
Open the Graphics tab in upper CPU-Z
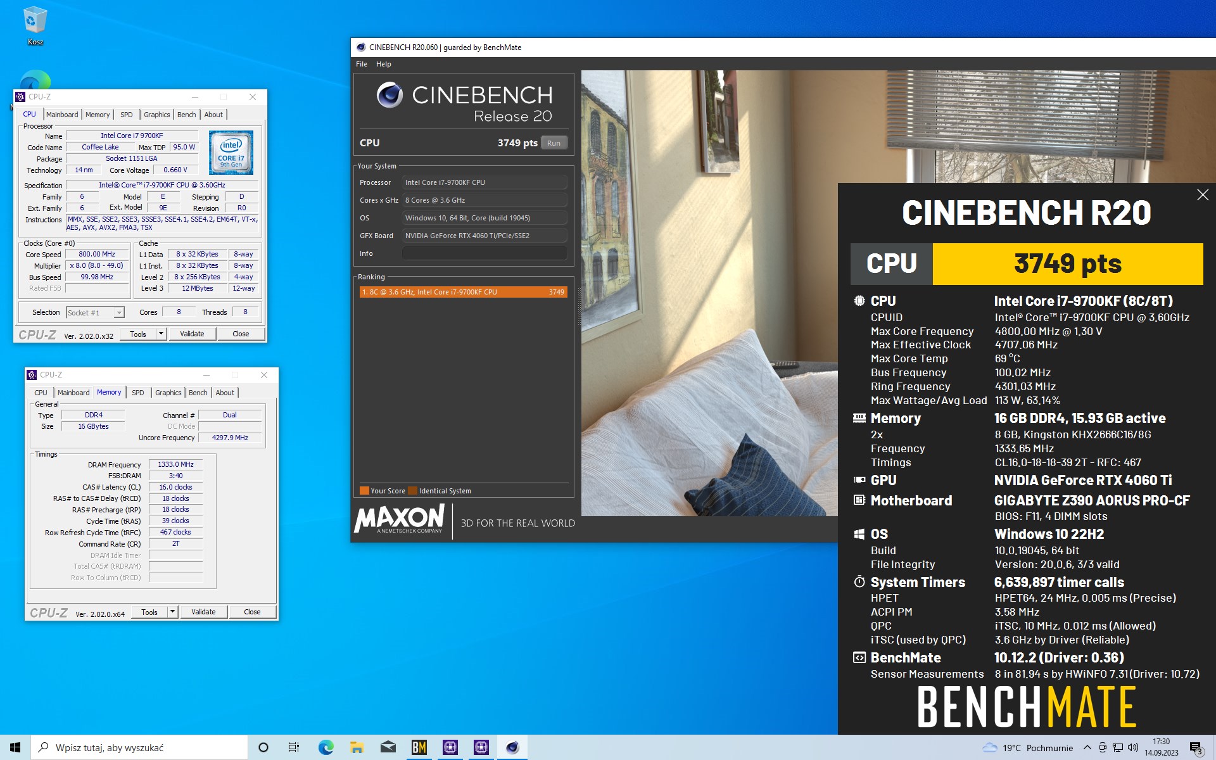156,115
